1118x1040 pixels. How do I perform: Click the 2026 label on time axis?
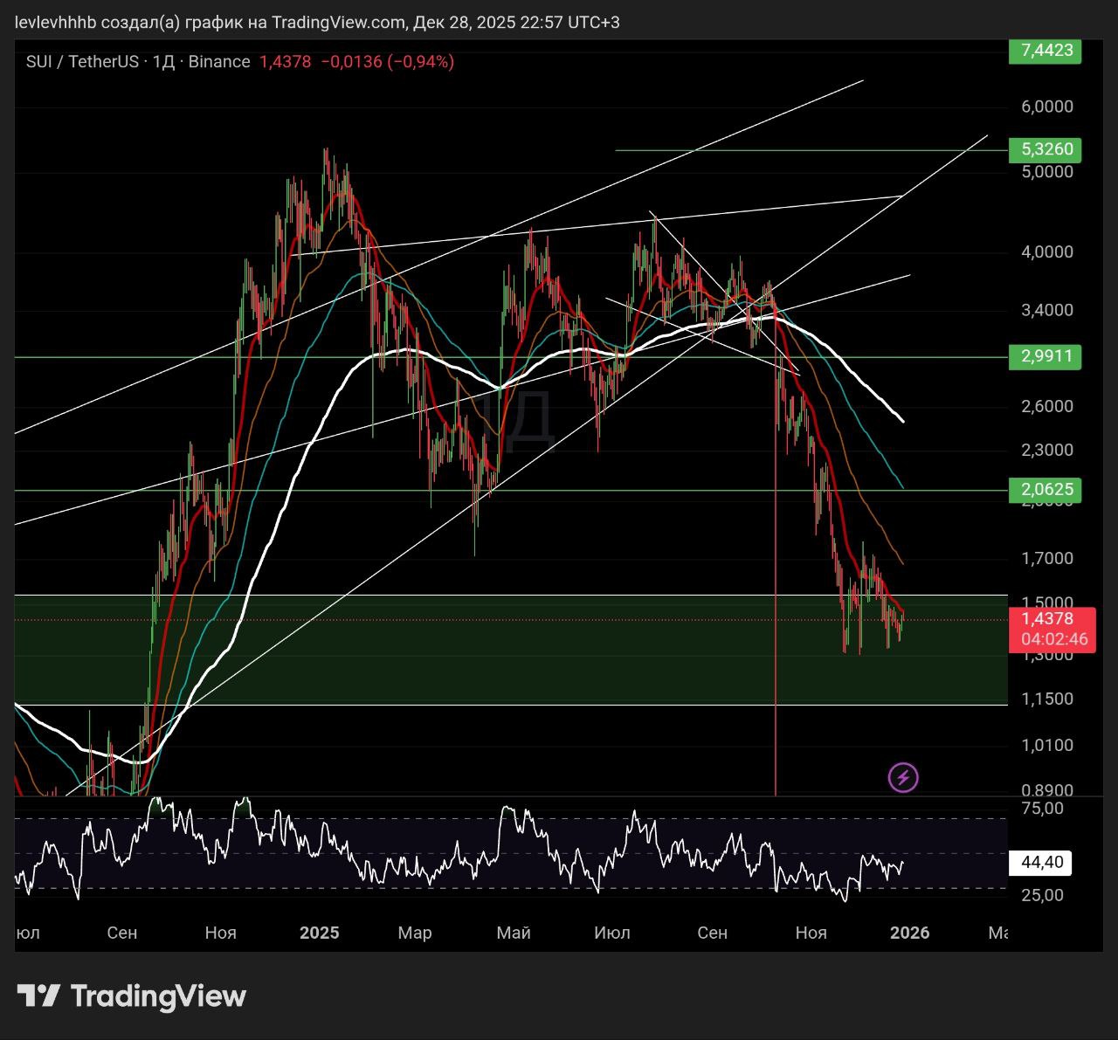tap(909, 933)
